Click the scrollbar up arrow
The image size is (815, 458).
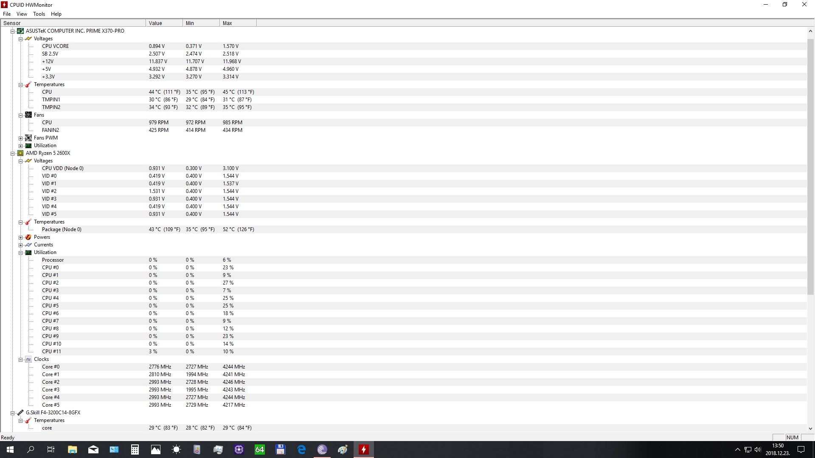click(810, 31)
